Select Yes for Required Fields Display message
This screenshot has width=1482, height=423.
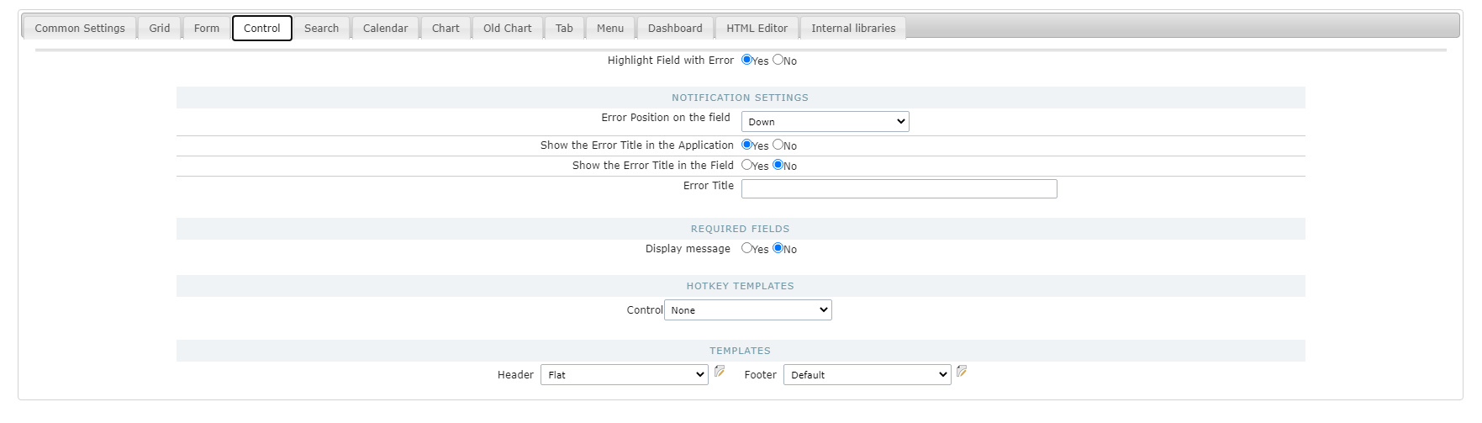pyautogui.click(x=746, y=248)
